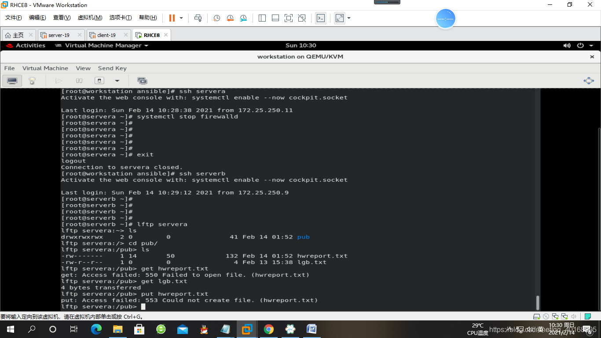Open the 选项卡(T) menu
Image resolution: width=601 pixels, height=338 pixels.
121,18
